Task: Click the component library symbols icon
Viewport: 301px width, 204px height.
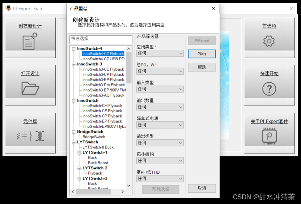Action: click(x=30, y=136)
